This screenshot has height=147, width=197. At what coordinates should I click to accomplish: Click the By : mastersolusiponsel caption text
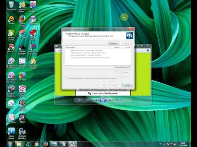103,94
